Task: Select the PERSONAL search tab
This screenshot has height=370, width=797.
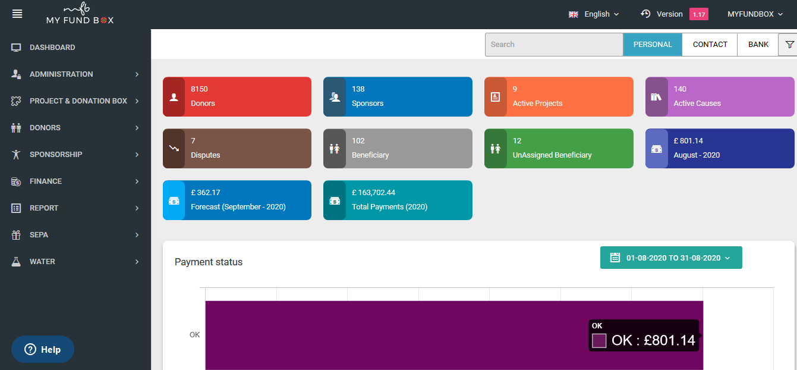Action: pos(653,45)
